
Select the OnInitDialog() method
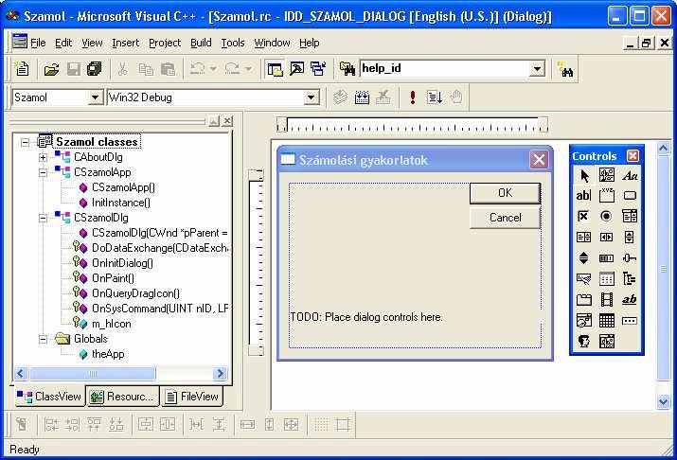pos(122,263)
